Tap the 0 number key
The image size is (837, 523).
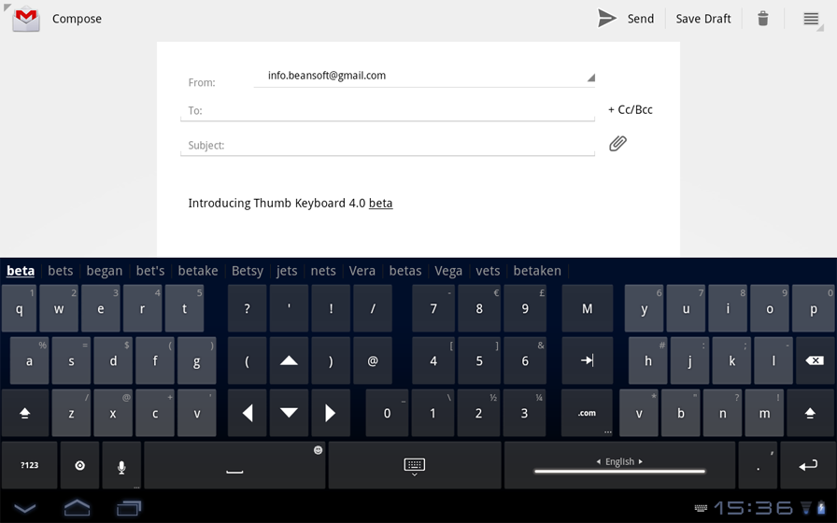click(387, 413)
